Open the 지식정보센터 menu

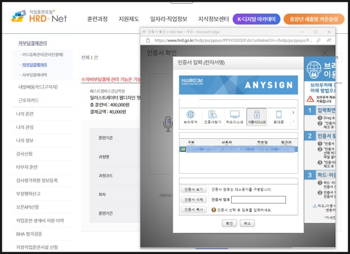click(x=213, y=19)
